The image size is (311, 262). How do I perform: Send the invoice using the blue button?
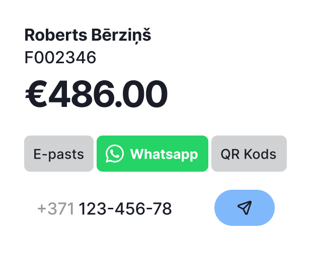click(x=245, y=208)
